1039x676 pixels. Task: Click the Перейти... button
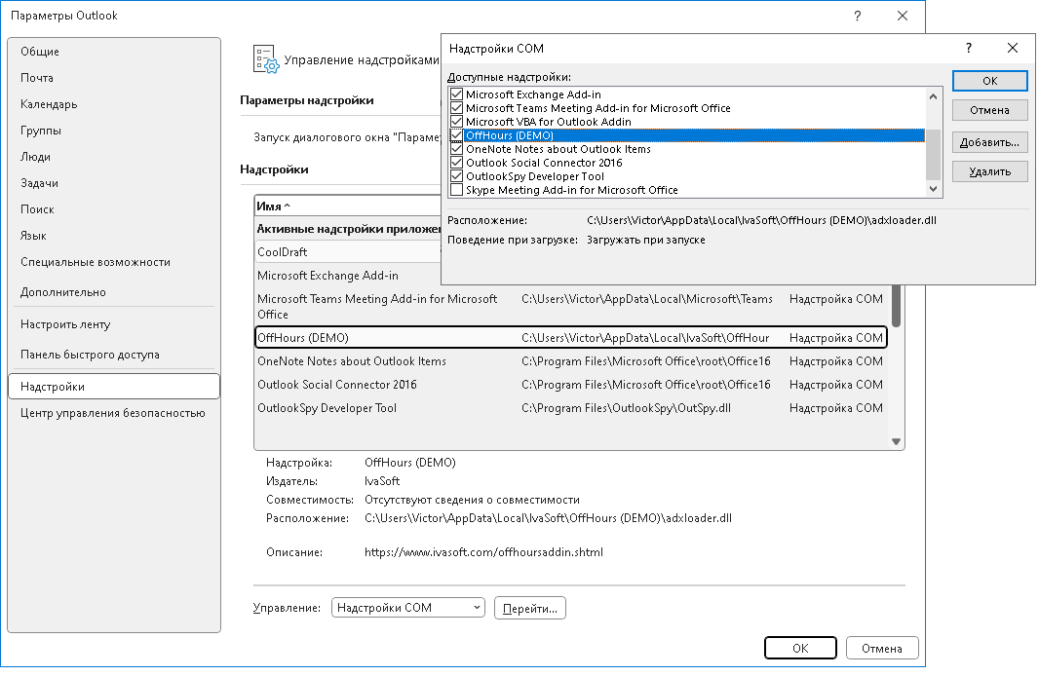530,609
